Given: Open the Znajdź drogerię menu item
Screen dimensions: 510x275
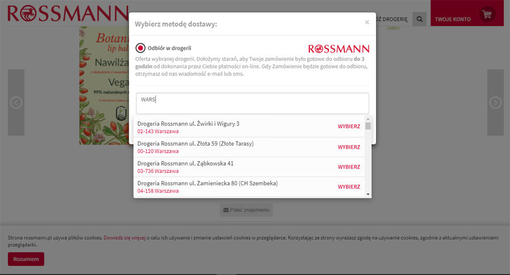Looking at the screenshot, I should [392, 19].
